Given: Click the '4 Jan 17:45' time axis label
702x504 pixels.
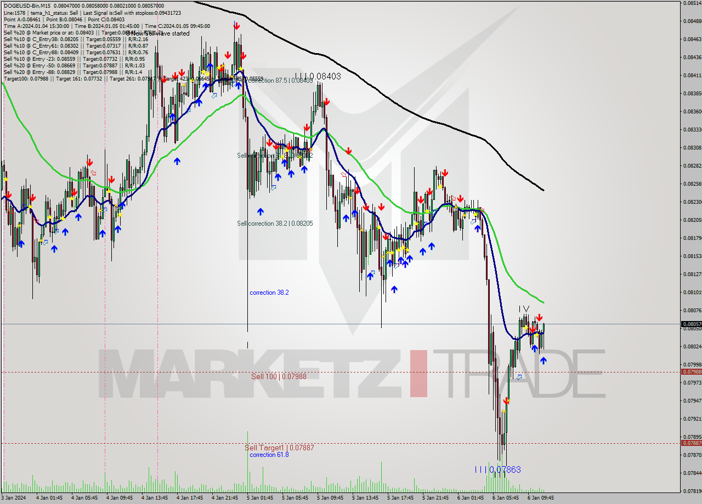Looking at the screenshot, I should coord(189,498).
